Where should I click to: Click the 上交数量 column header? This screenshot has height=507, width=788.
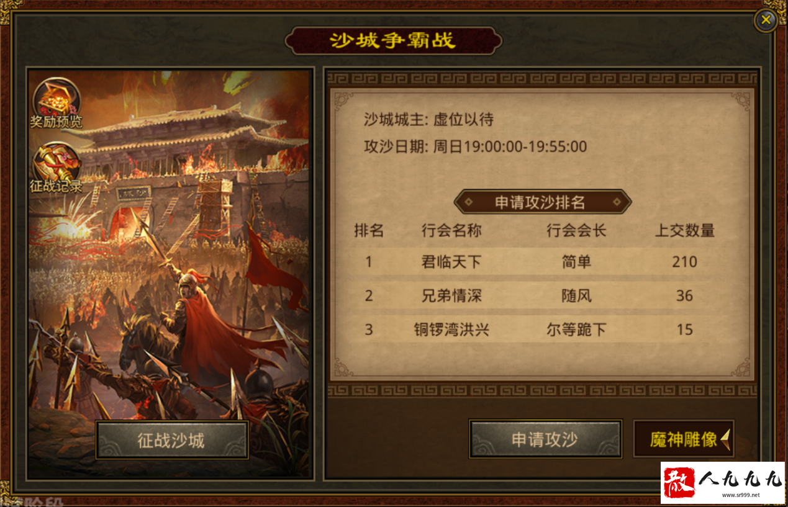(685, 231)
